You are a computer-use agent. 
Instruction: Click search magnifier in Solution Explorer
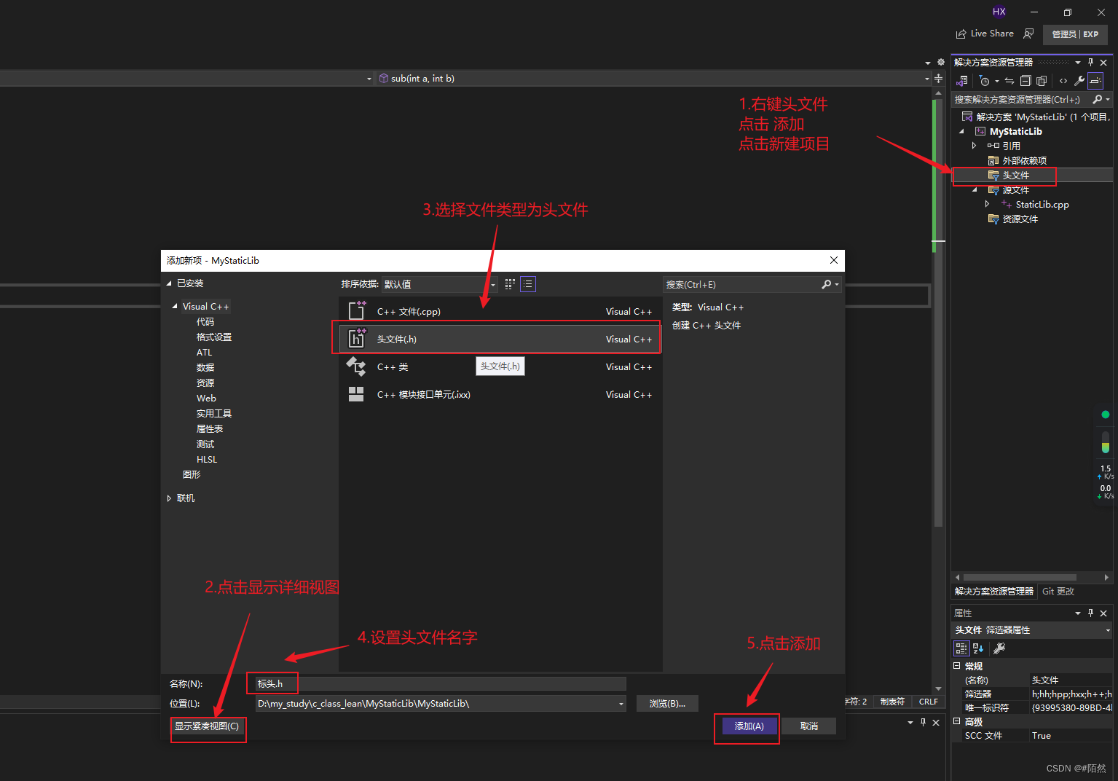pyautogui.click(x=1098, y=99)
